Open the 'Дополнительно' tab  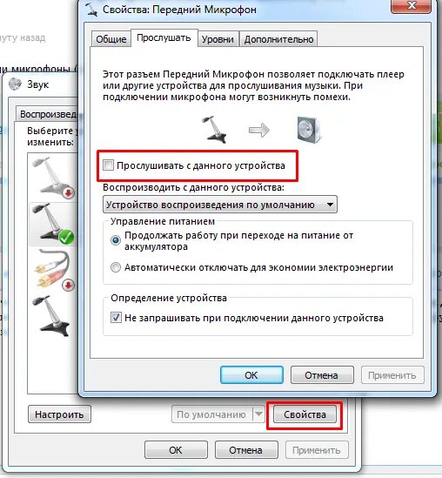pyautogui.click(x=278, y=39)
